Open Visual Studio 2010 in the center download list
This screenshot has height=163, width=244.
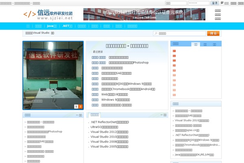(x=109, y=137)
